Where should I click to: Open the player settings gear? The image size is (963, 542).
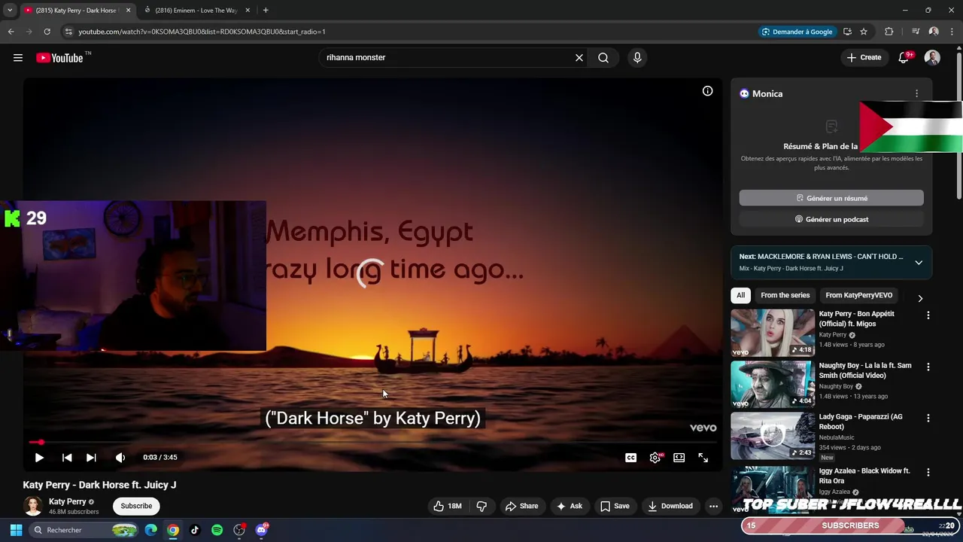(x=655, y=457)
